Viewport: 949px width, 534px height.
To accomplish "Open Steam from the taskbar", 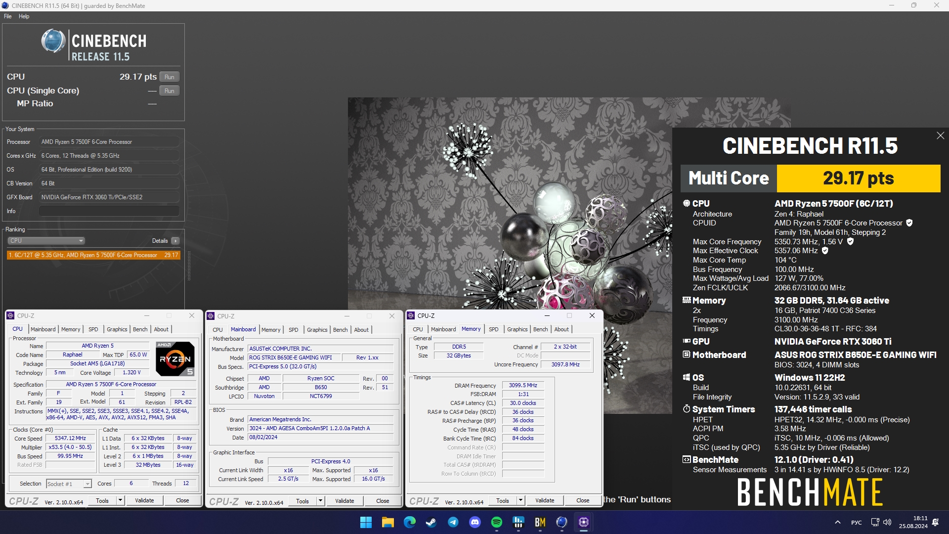I will pos(431,522).
